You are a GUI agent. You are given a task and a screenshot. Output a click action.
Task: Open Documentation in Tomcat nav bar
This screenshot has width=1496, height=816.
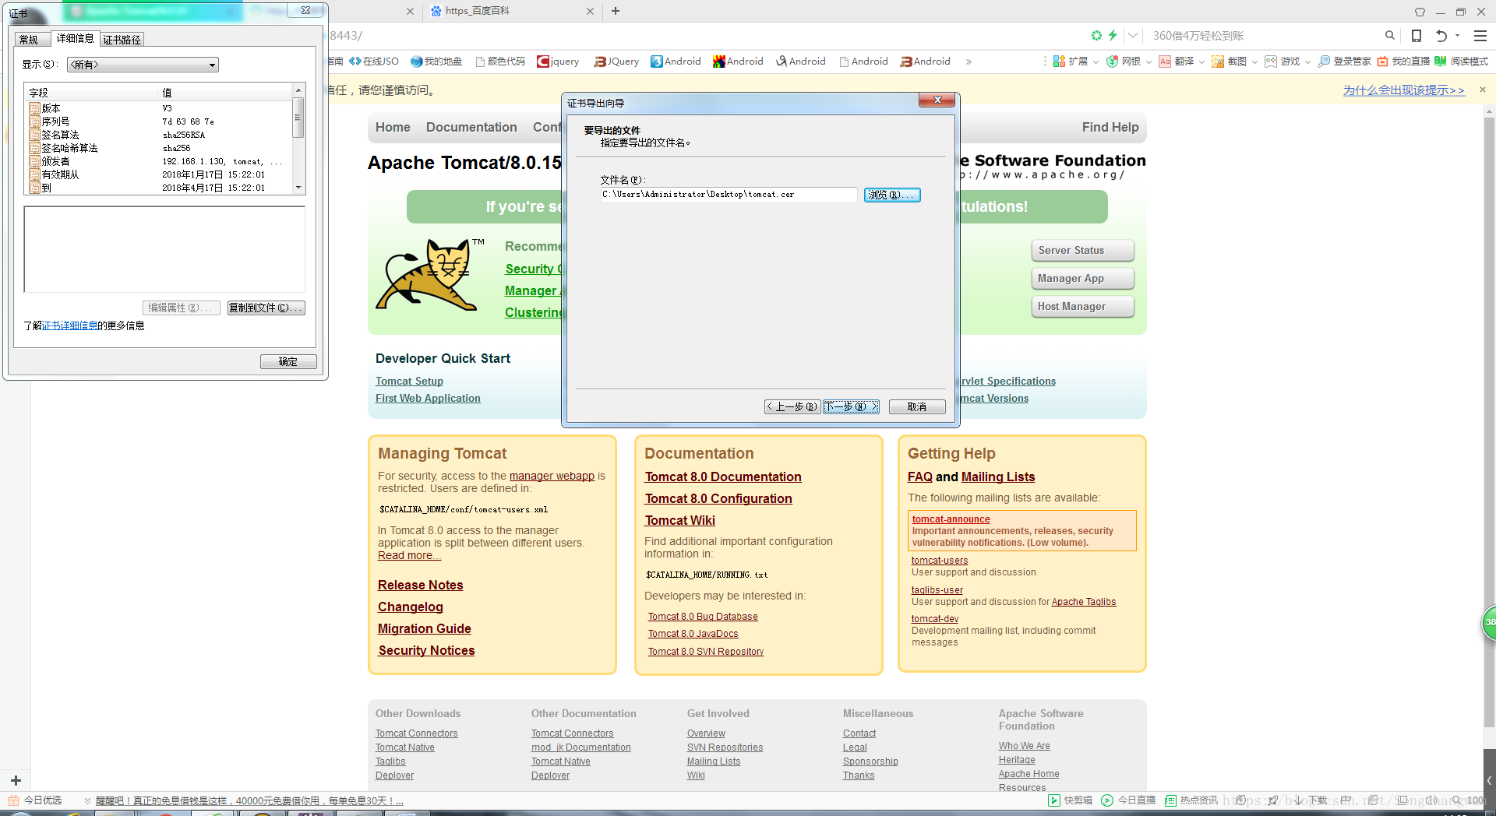(471, 127)
